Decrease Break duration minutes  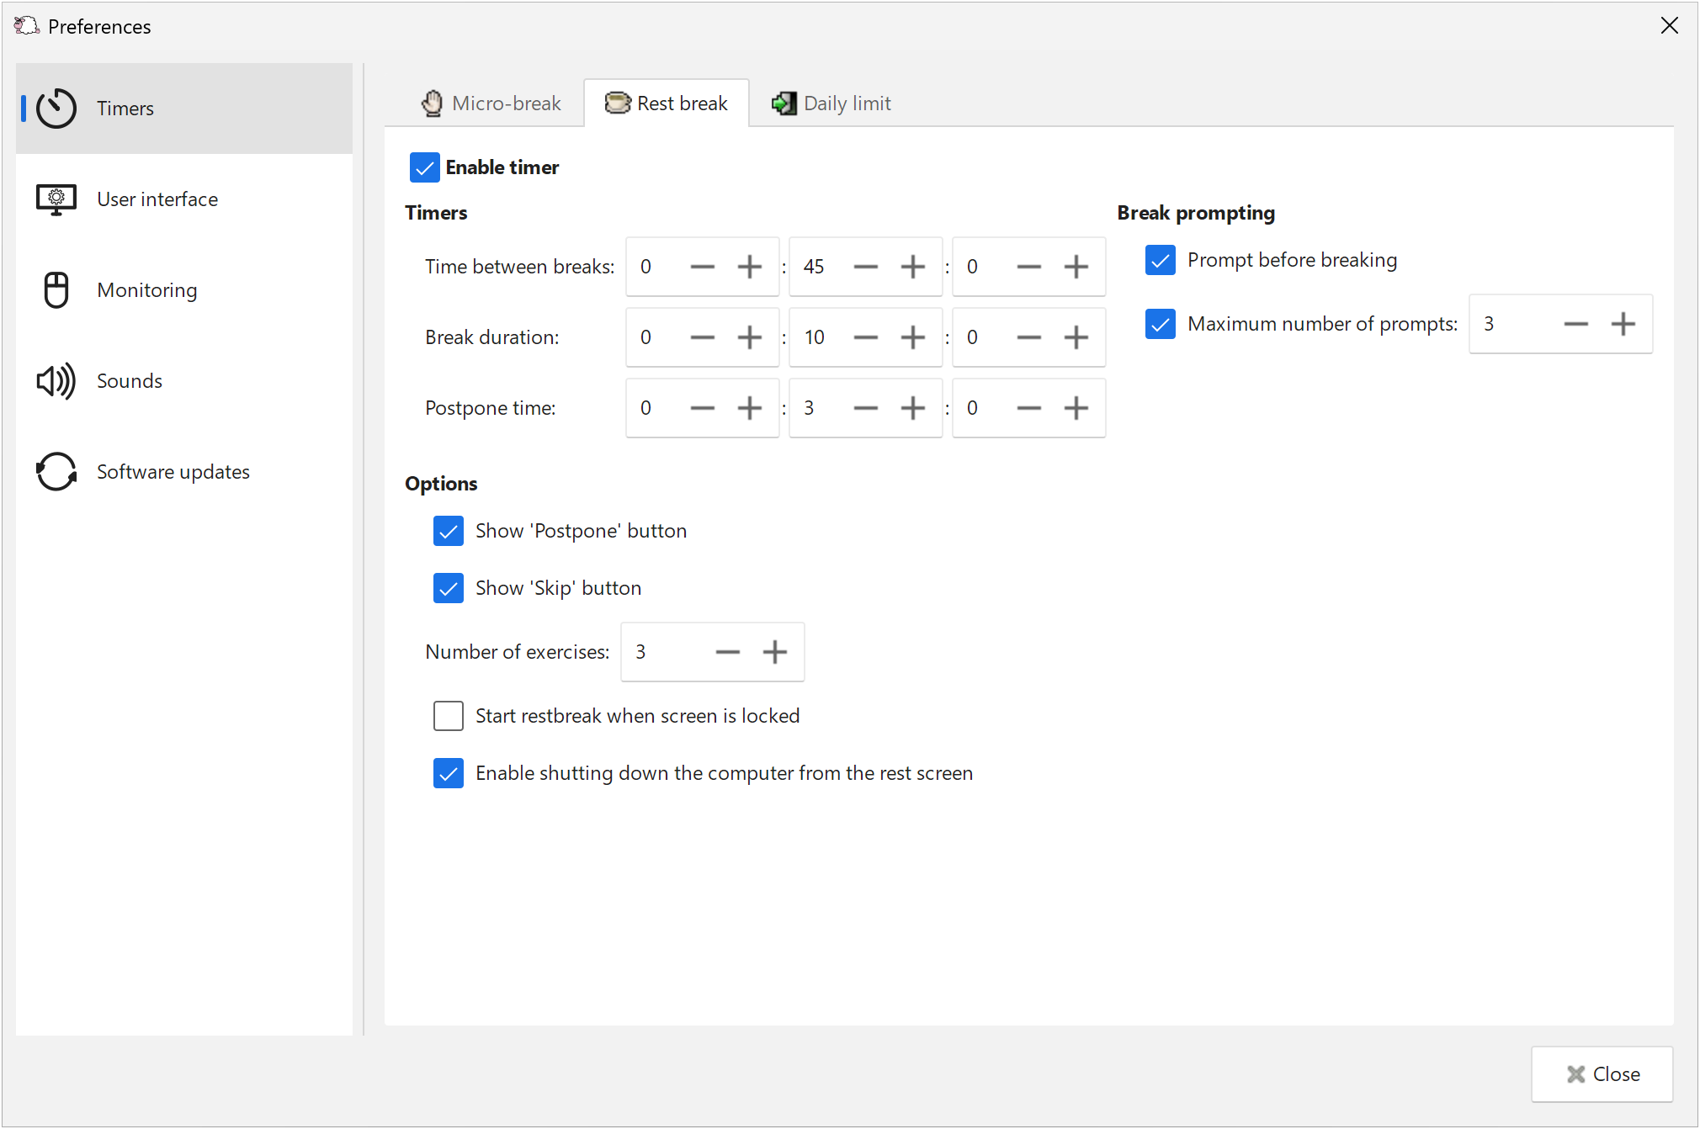click(x=866, y=337)
